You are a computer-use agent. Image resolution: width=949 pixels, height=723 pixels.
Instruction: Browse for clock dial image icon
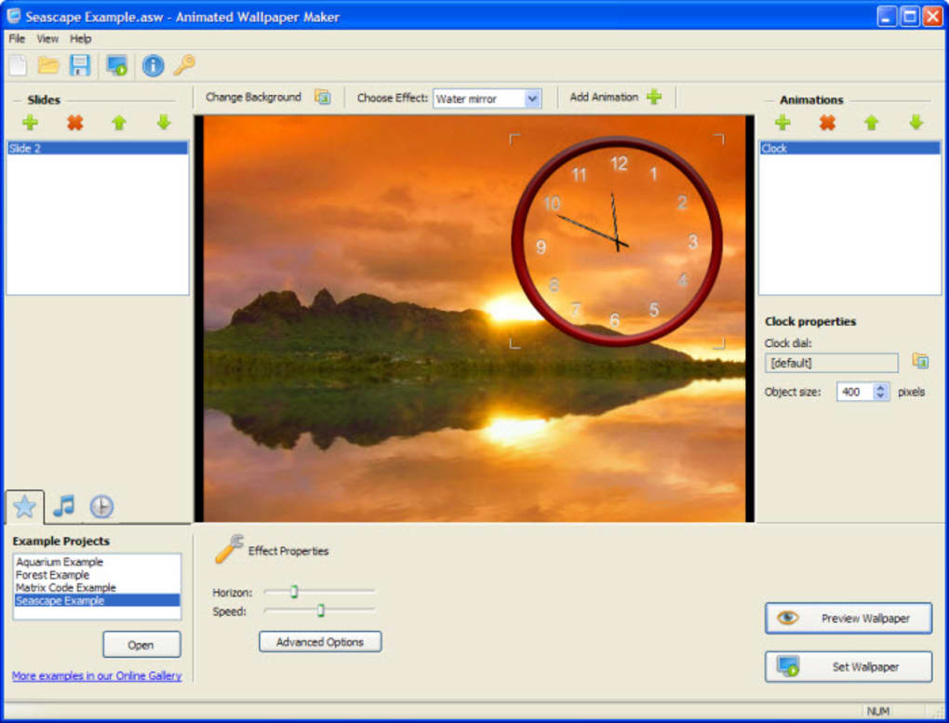(x=920, y=361)
